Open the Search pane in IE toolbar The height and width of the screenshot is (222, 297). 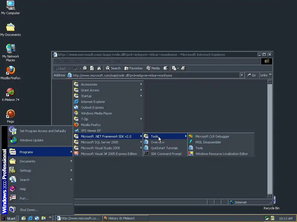(113, 68)
